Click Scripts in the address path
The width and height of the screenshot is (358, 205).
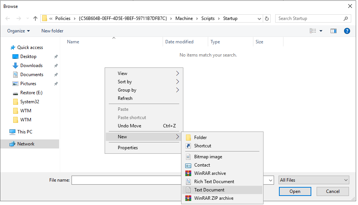click(208, 18)
